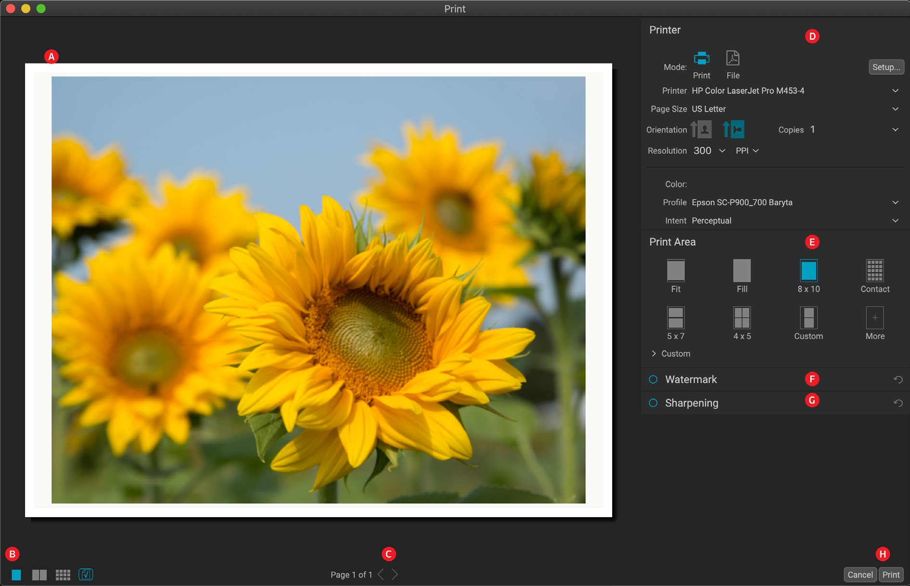Viewport: 910px width, 586px height.
Task: Open the color Profile dropdown
Action: coord(895,202)
